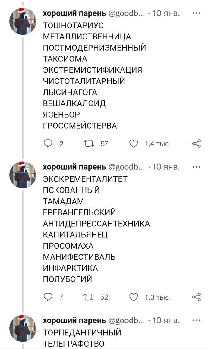Open more options for the ТОРПЕДАНТИЧНЫЙ tweet

(x=196, y=320)
